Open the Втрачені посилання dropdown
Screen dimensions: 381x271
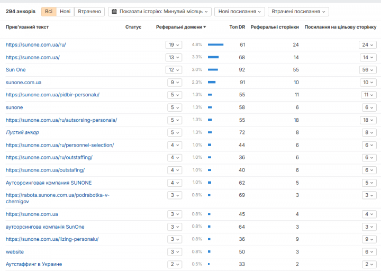tap(298, 12)
